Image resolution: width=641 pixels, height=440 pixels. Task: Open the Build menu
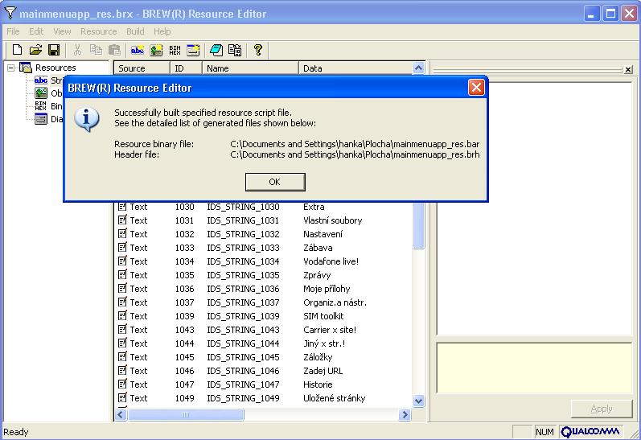point(135,31)
